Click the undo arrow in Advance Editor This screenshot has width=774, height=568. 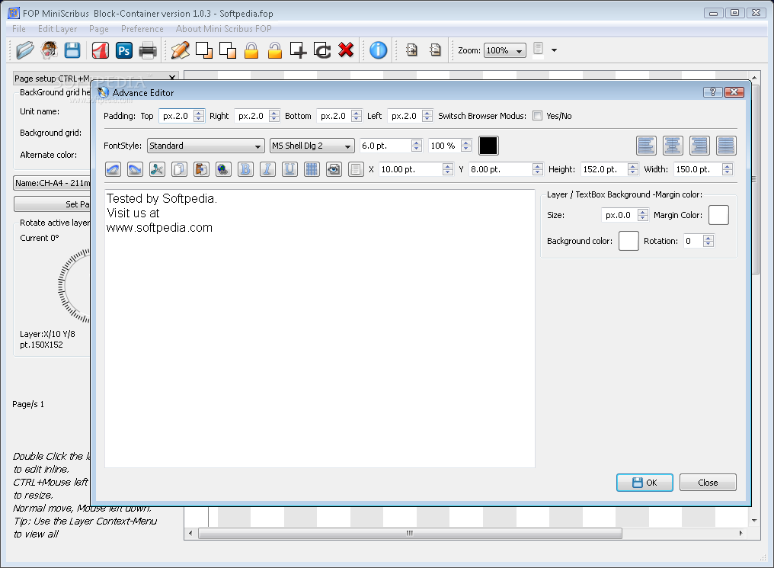[113, 169]
